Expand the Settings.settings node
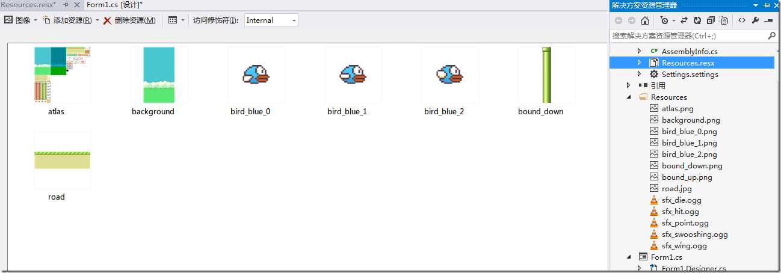This screenshot has height=273, width=781. pyautogui.click(x=640, y=74)
